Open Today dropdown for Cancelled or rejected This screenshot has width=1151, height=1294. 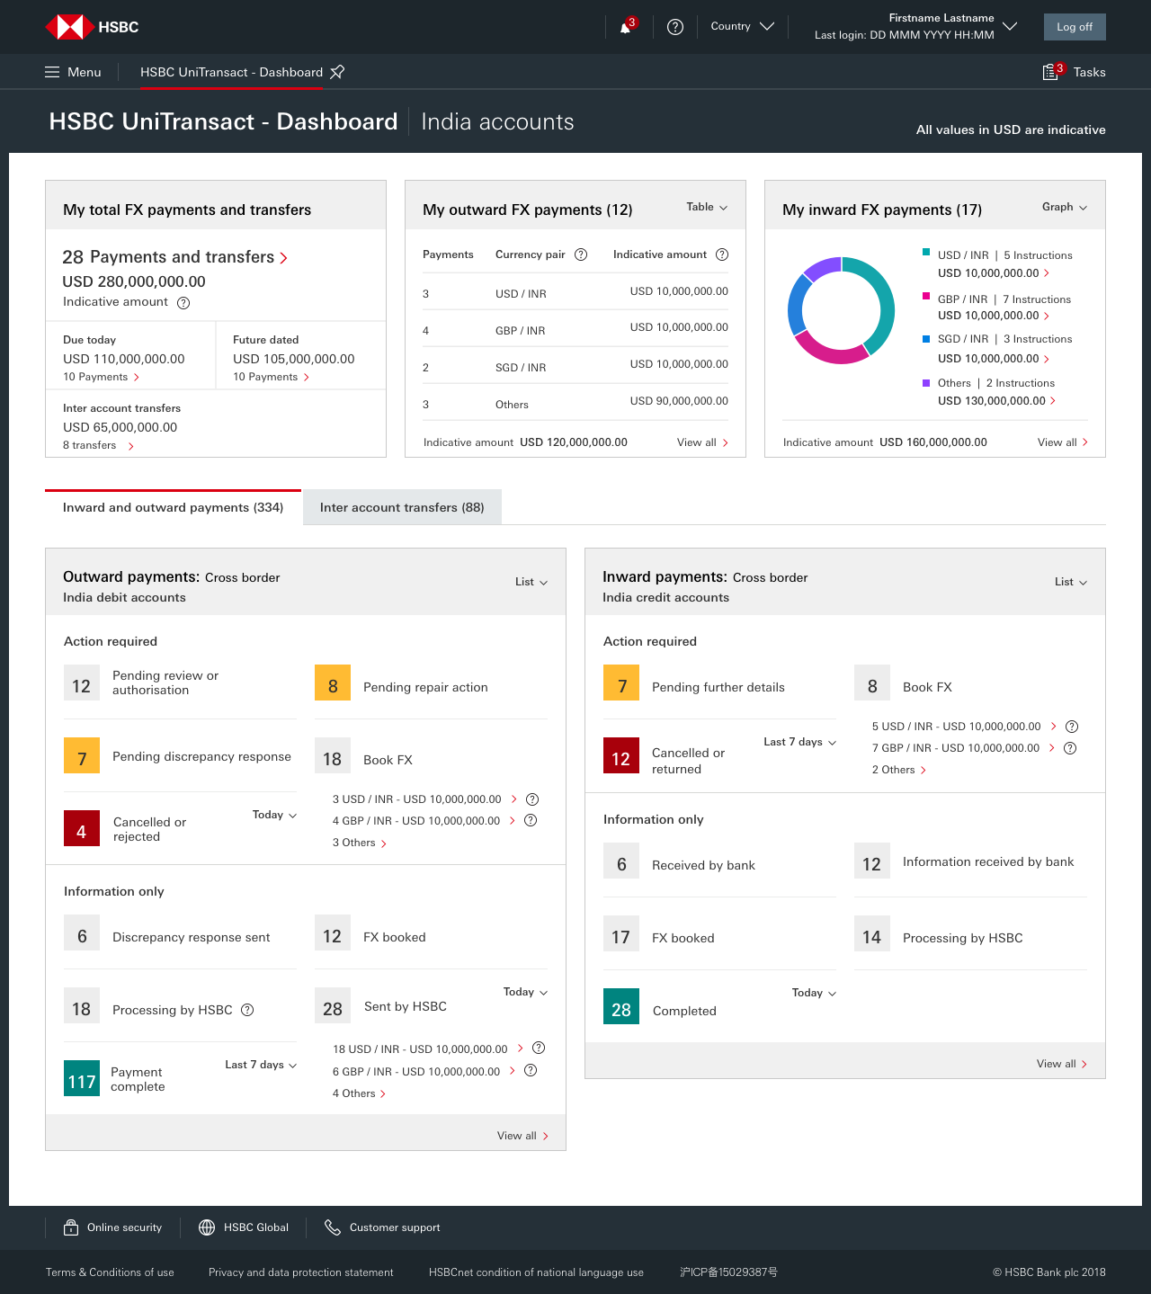click(x=274, y=815)
